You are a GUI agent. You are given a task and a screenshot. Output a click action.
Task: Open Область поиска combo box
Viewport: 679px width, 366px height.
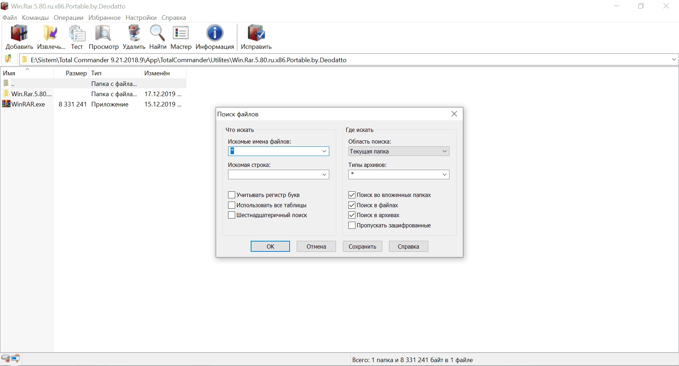399,151
